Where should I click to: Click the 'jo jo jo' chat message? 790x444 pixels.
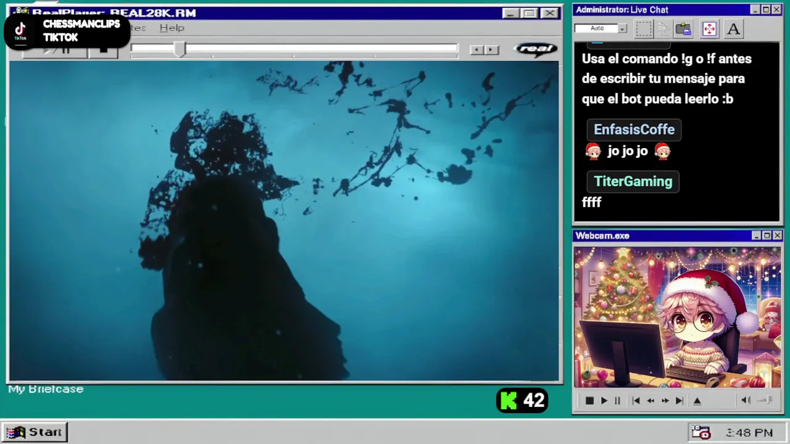coord(628,151)
